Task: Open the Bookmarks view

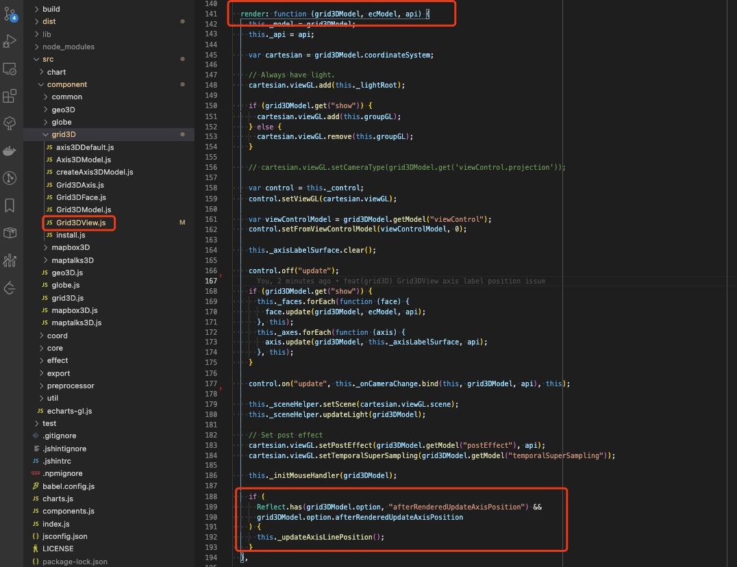Action: click(x=10, y=205)
